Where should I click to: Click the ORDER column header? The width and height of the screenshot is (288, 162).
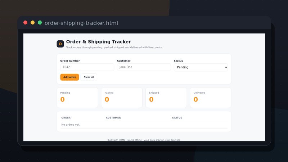click(x=66, y=118)
